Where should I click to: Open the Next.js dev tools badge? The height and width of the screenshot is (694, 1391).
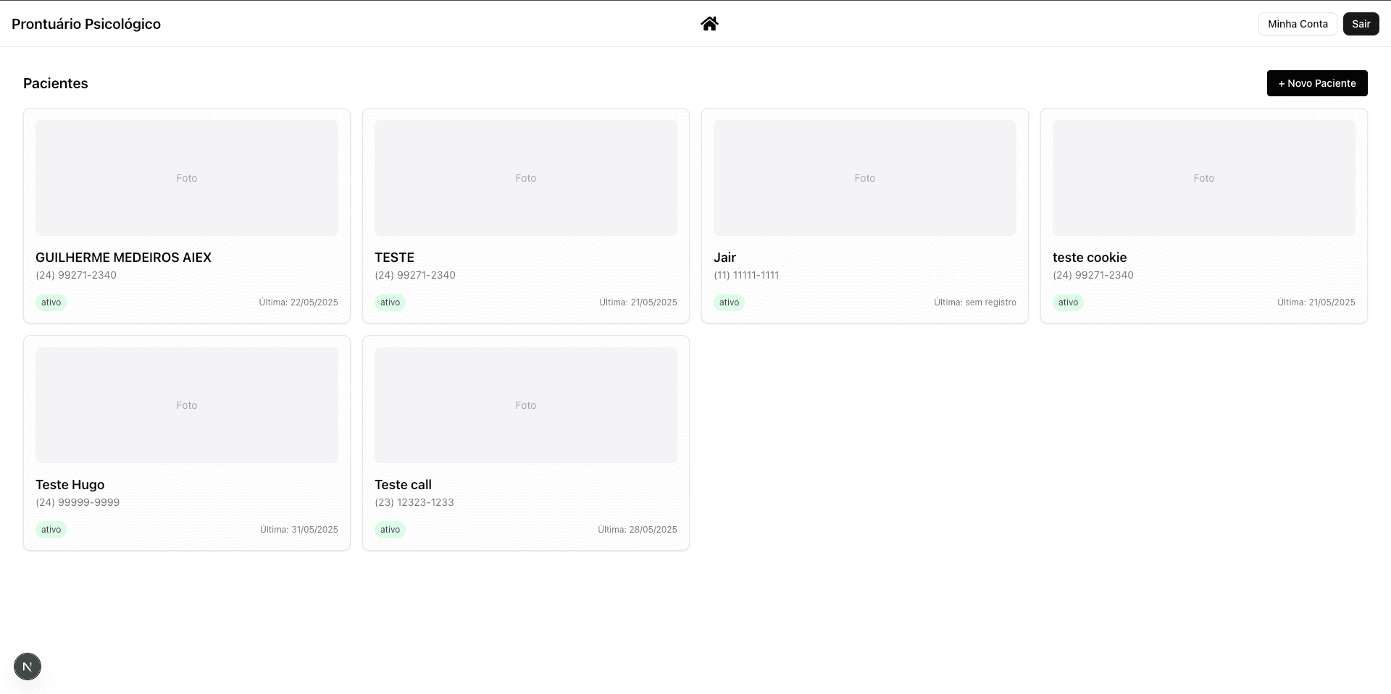(28, 667)
